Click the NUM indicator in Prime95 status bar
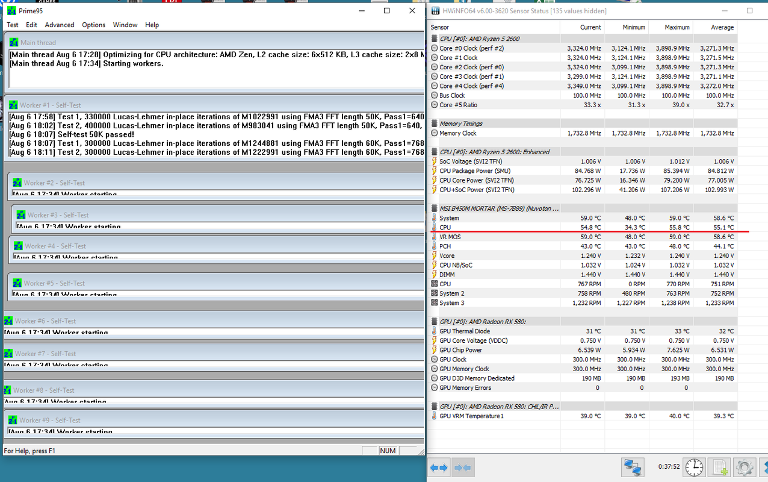 [388, 451]
